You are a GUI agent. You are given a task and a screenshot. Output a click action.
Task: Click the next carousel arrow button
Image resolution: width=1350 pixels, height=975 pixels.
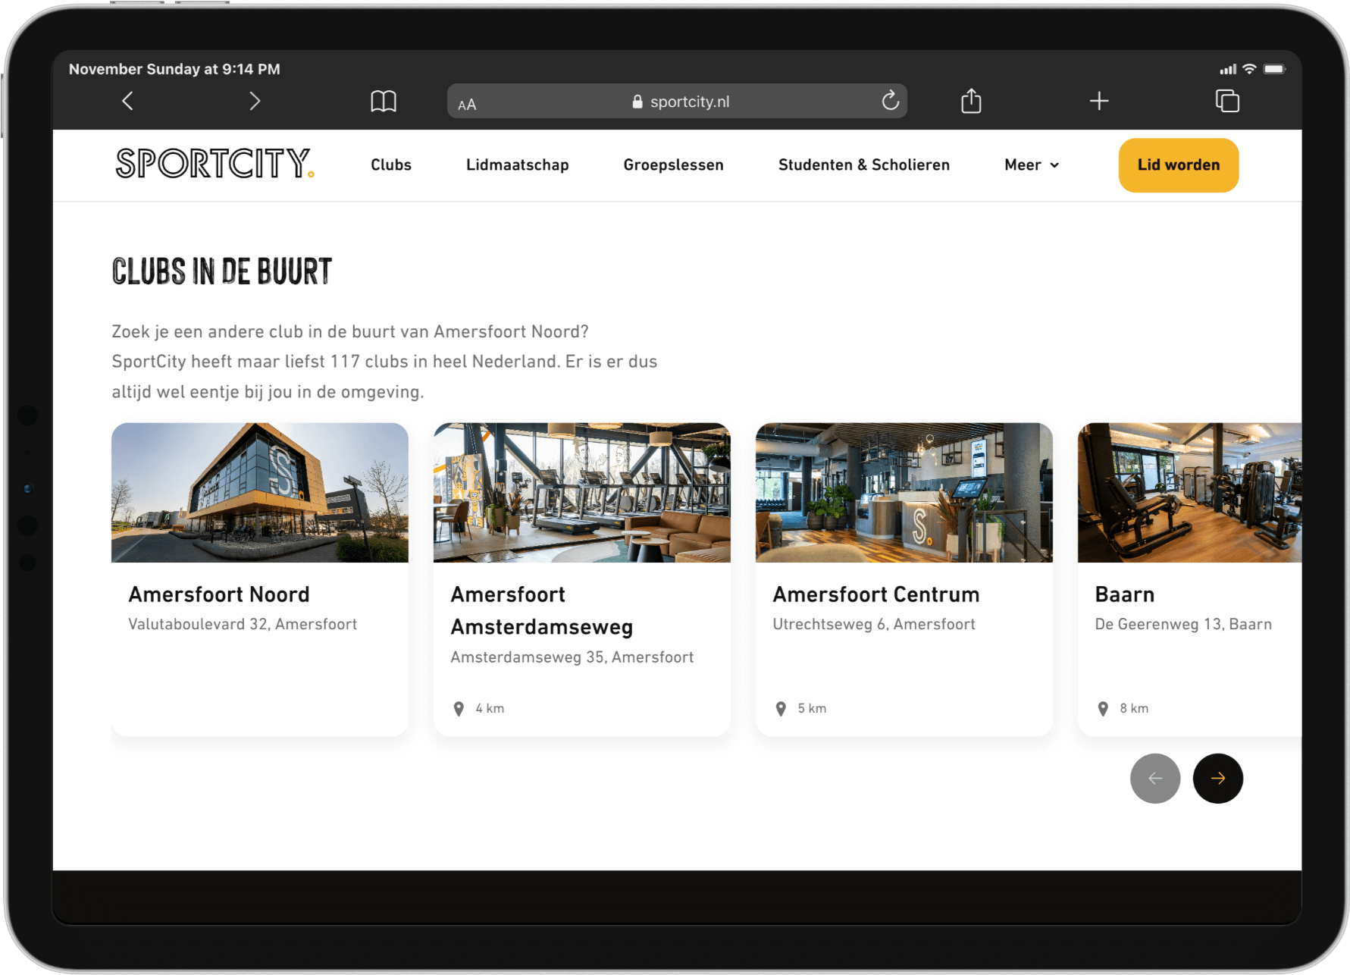1218,779
